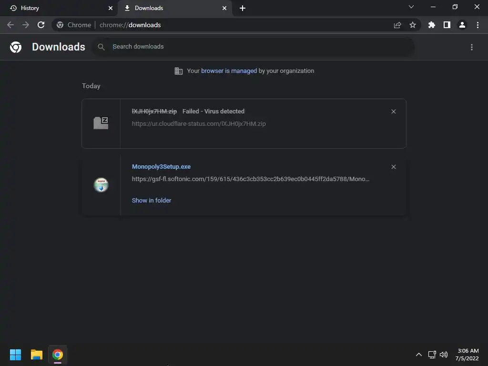Open network status in system tray

click(x=432, y=355)
